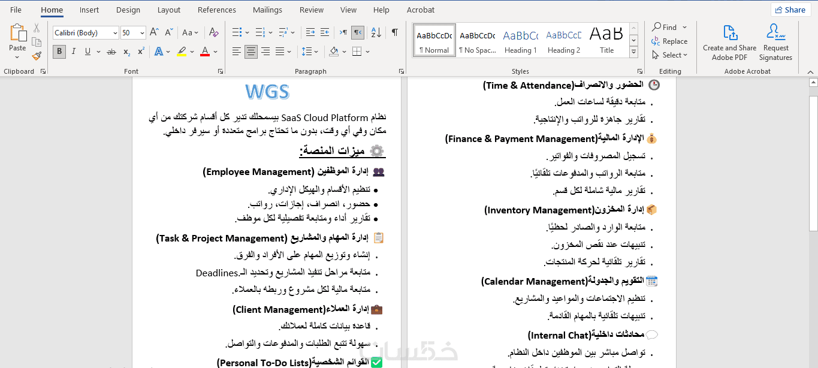This screenshot has width=818, height=368.
Task: Apply the No Spacing style
Action: click(478, 41)
